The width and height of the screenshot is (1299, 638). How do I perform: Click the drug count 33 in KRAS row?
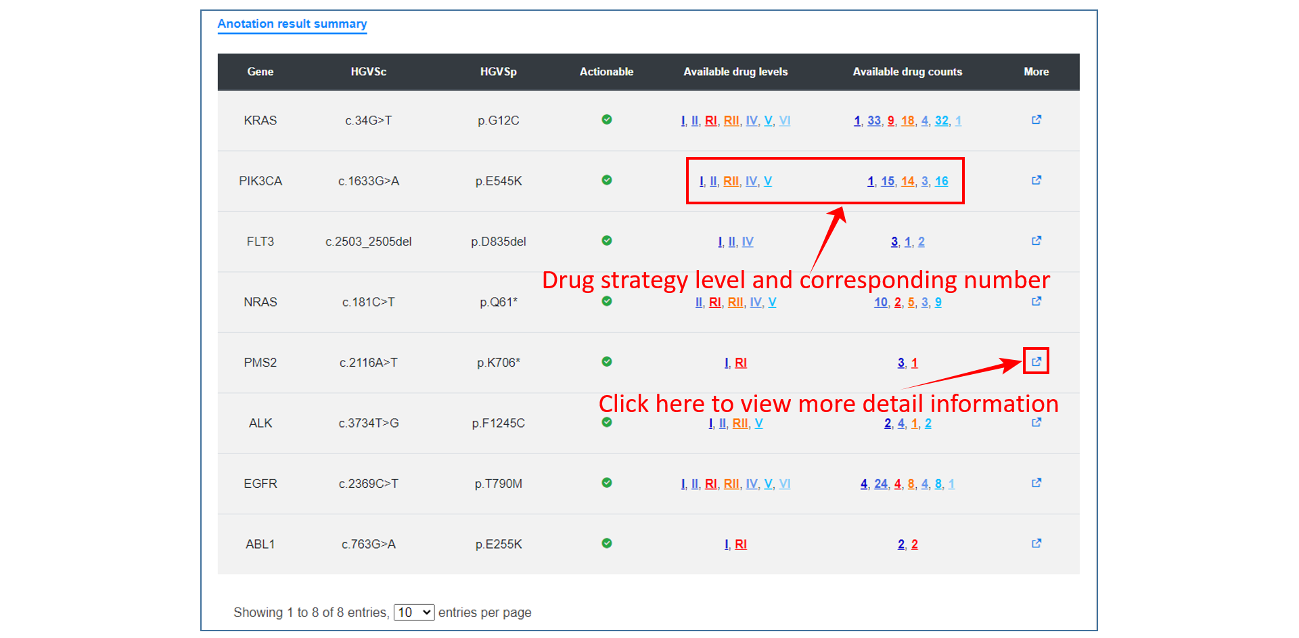pos(874,120)
